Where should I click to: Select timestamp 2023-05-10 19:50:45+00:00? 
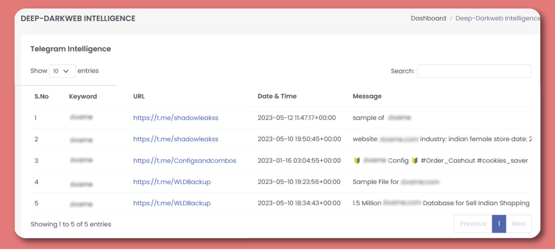299,139
